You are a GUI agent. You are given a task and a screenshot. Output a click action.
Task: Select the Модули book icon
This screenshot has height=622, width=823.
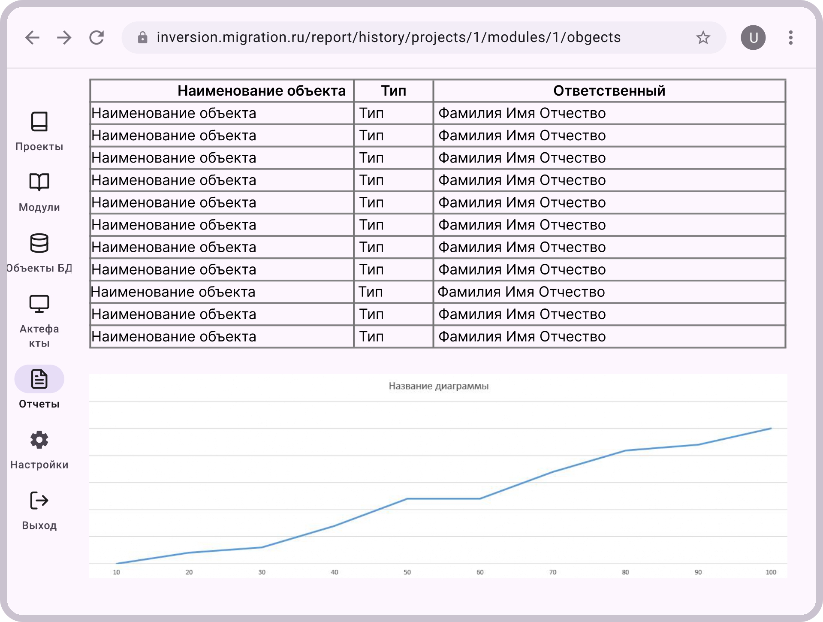[39, 182]
